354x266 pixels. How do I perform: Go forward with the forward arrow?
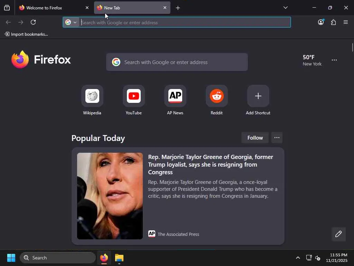click(x=21, y=22)
